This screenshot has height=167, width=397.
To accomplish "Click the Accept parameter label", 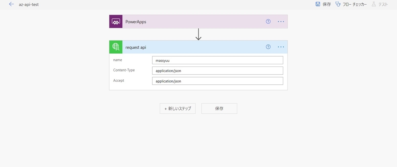I will (x=119, y=80).
